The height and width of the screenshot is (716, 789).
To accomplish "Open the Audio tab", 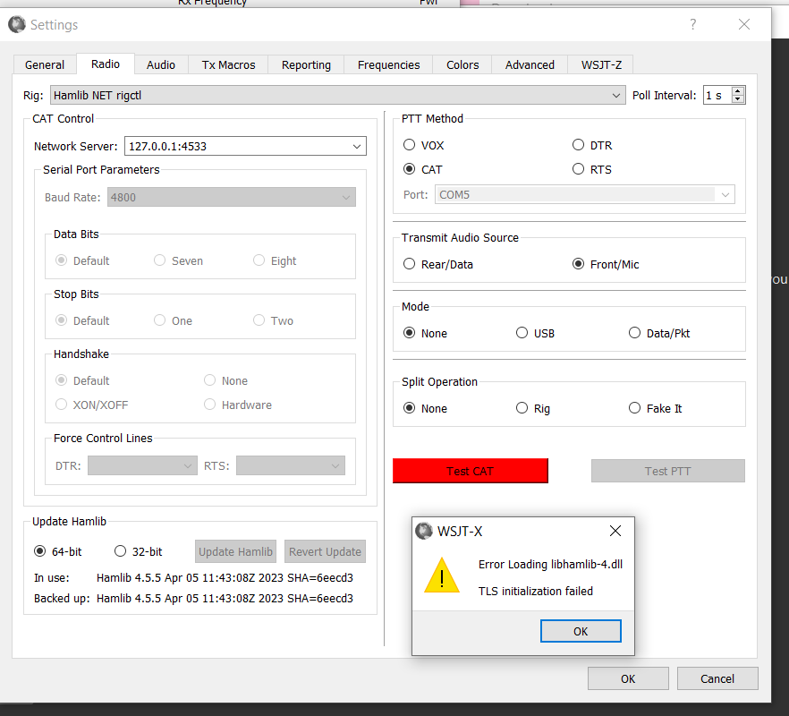I will 161,65.
